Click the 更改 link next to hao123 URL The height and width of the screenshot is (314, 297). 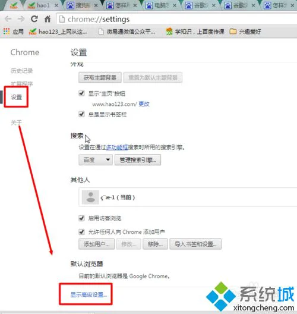tap(144, 104)
